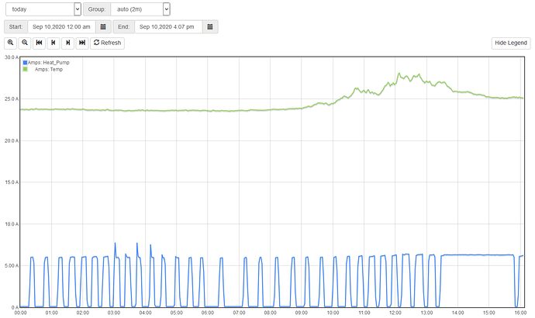Viewport: 535px width, 318px height.
Task: Open the Start date calendar picker
Action: coord(103,26)
